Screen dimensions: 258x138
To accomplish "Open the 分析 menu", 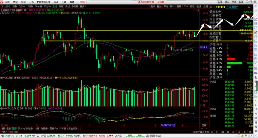I will click(32, 2).
